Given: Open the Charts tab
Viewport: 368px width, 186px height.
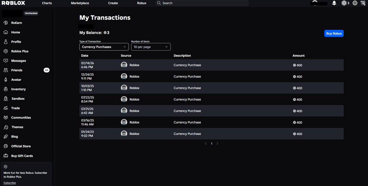Looking at the screenshot, I should coord(47,3).
